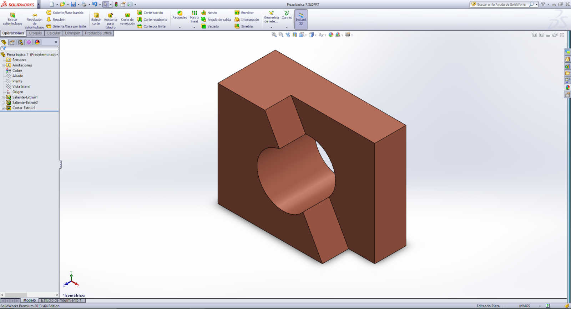This screenshot has height=309, width=571.
Task: Activate the Extruir corte tool
Action: click(x=96, y=19)
